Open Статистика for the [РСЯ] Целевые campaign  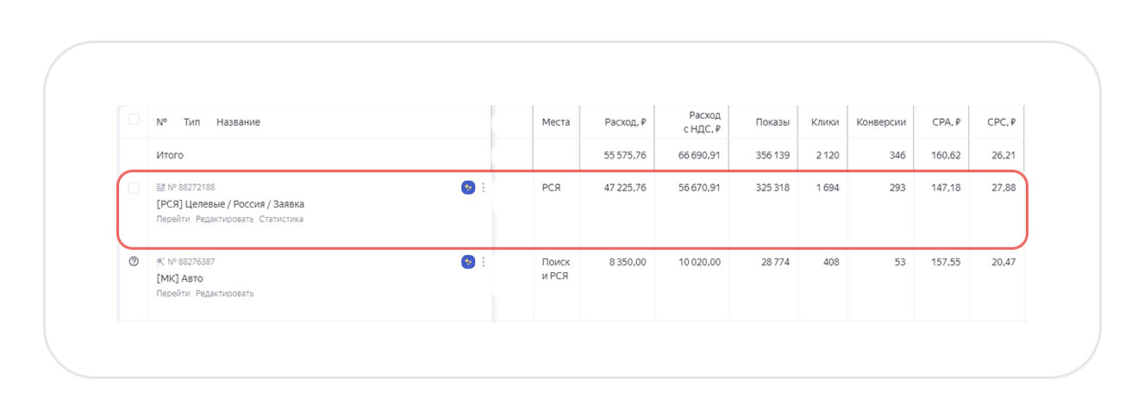point(281,219)
